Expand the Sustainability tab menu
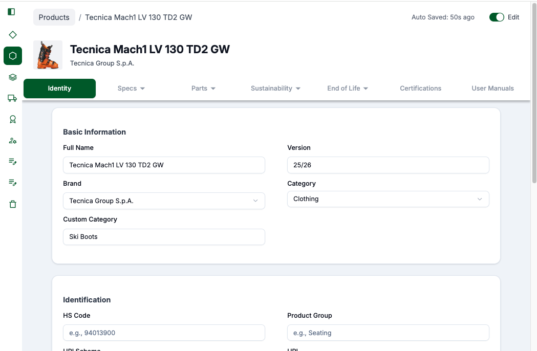This screenshot has height=351, width=537. coord(275,89)
